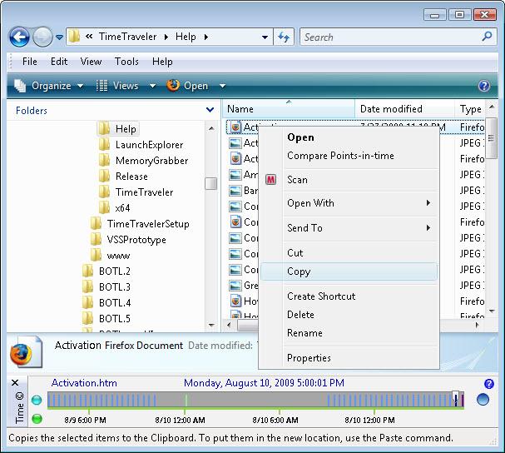Click the image file icon beside Bar

(235, 191)
